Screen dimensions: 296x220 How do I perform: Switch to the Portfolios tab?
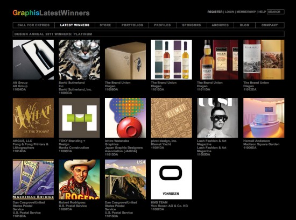pos(132,25)
